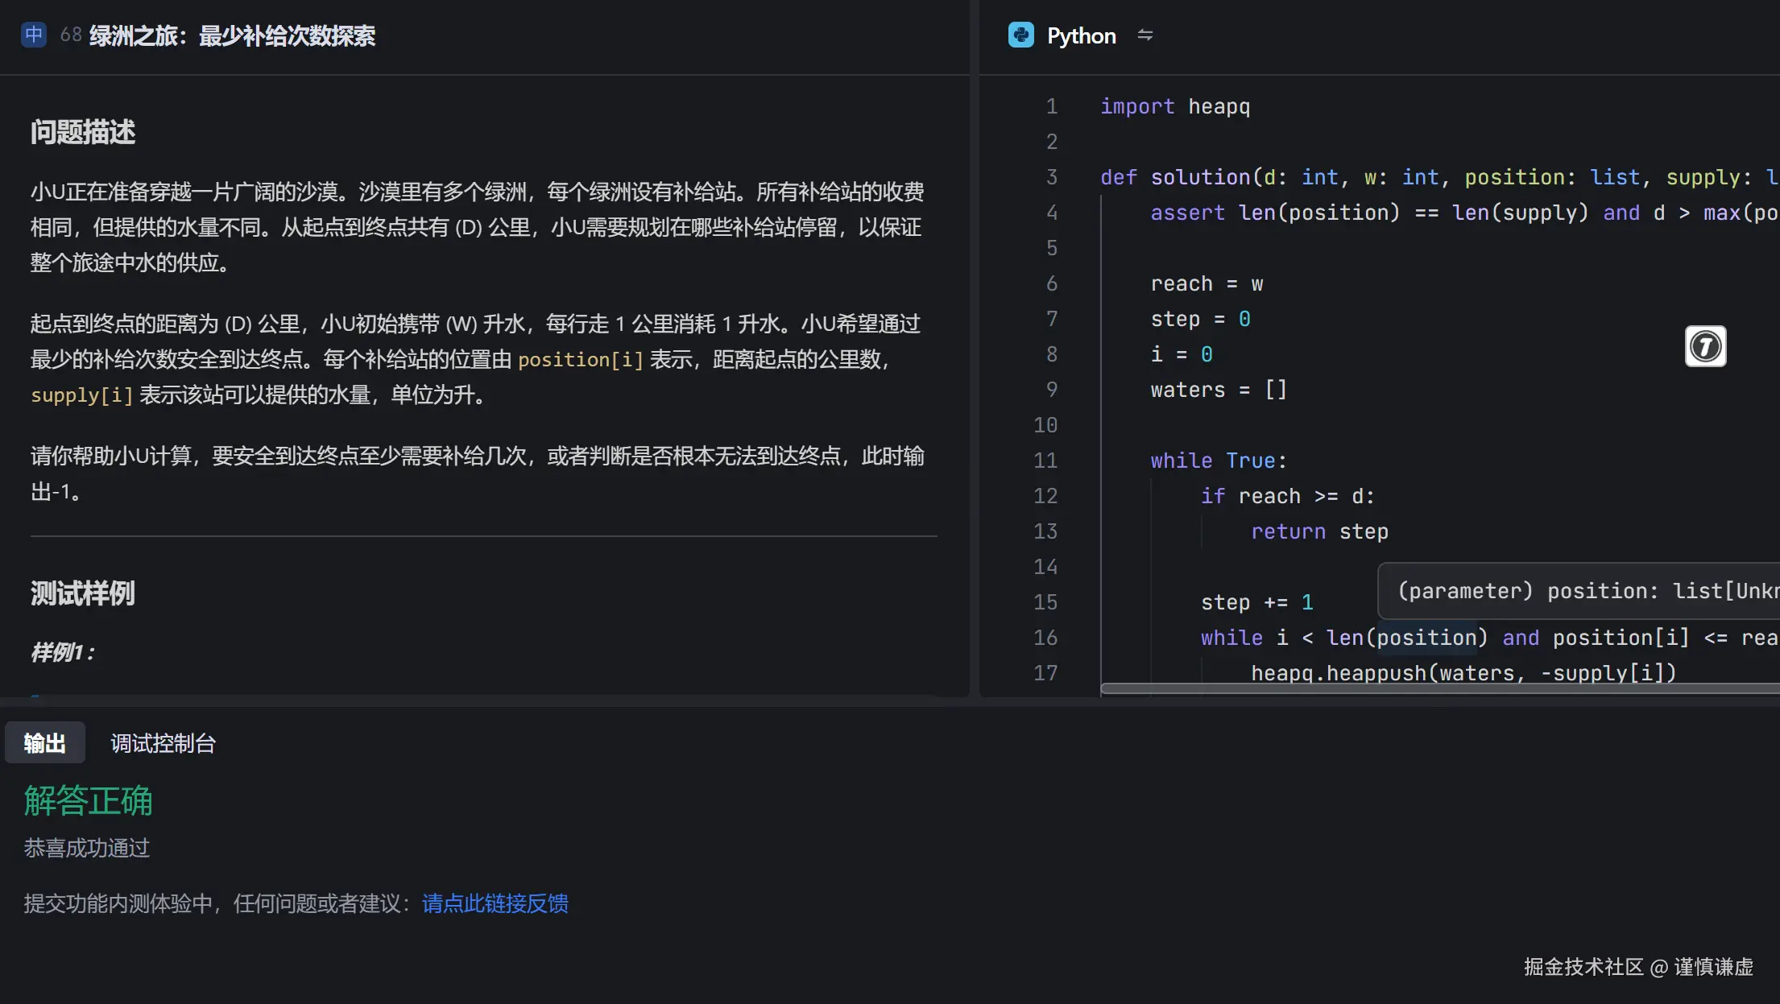This screenshot has height=1004, width=1780.
Task: Click inline code position[i] in problem text
Action: click(580, 360)
